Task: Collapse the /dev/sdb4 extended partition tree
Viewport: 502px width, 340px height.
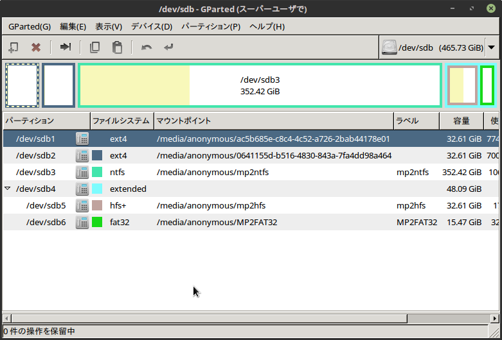Action: (7, 189)
